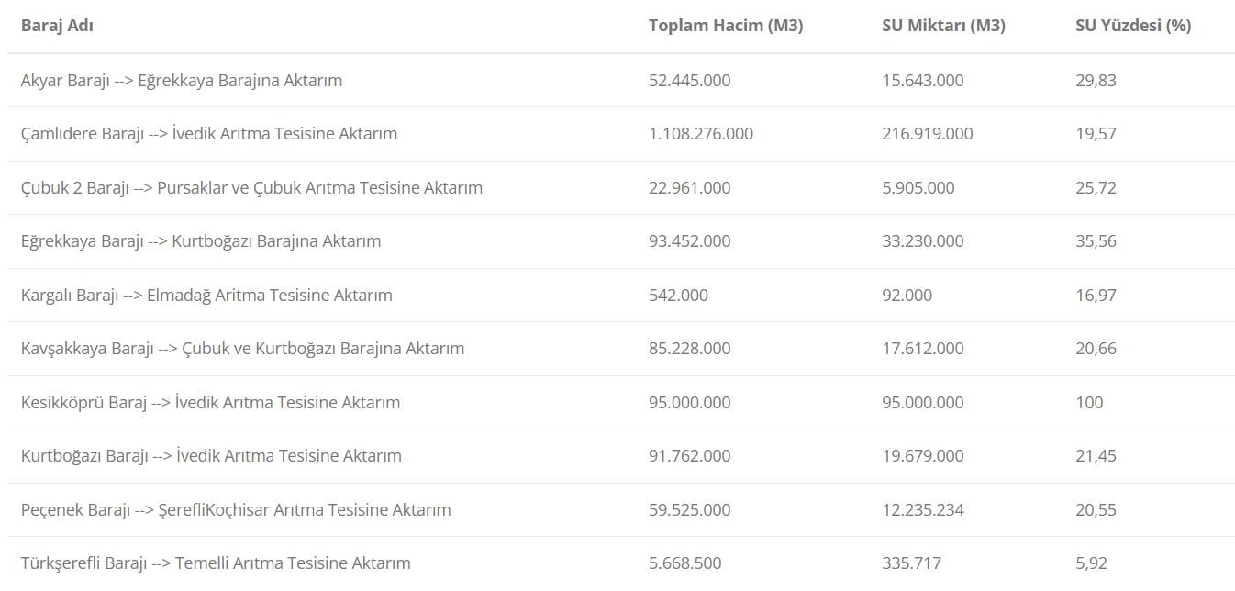Click Akyar water amount 15.643.000
1235x591 pixels.
point(923,80)
